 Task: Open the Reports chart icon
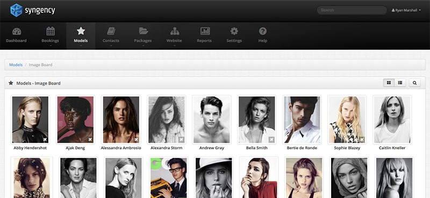[x=205, y=31]
